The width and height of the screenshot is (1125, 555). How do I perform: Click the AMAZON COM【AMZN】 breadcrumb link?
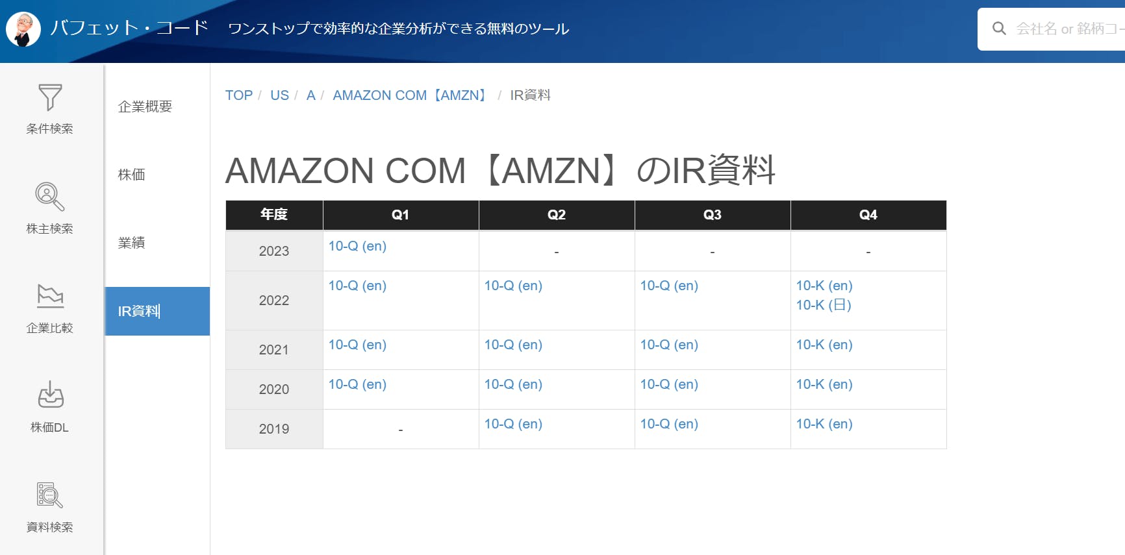click(x=411, y=95)
